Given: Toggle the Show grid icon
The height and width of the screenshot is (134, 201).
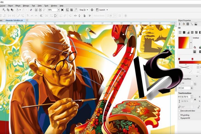Looking at the screenshot, I should (x=71, y=10).
